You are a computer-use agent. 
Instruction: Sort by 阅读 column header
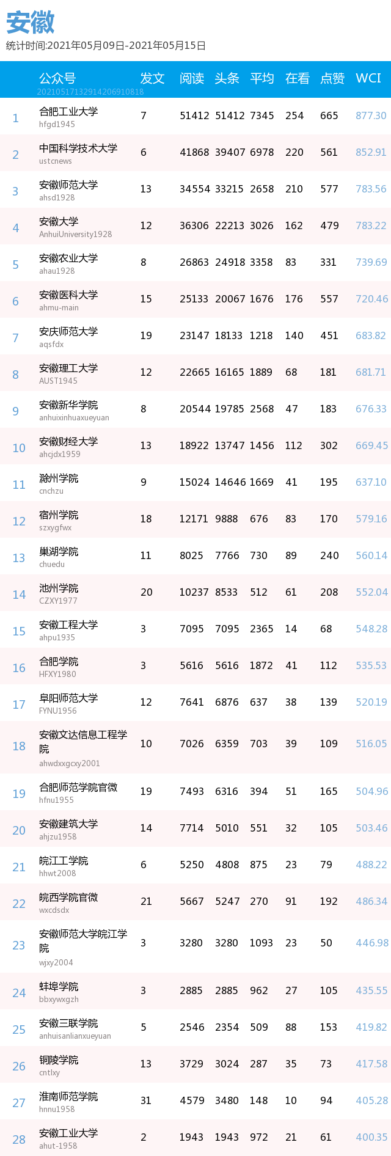coord(192,78)
